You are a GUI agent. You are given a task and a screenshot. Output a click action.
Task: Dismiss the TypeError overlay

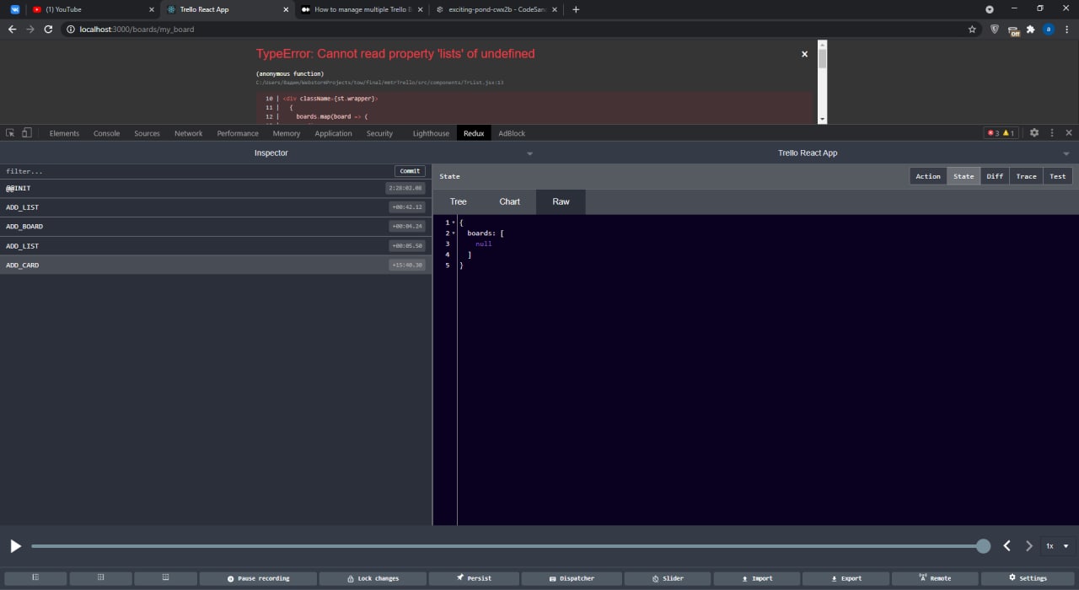pos(804,54)
